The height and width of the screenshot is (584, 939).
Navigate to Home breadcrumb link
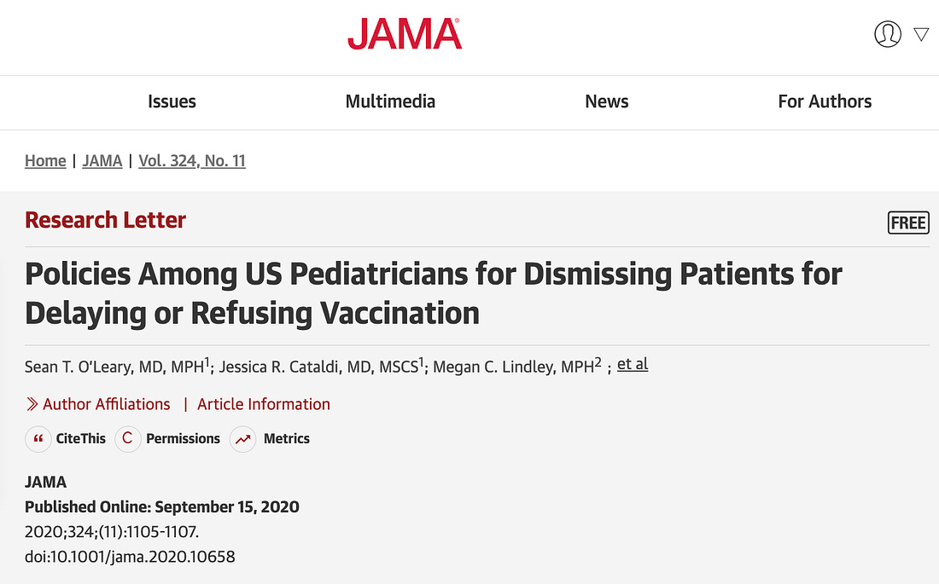45,160
